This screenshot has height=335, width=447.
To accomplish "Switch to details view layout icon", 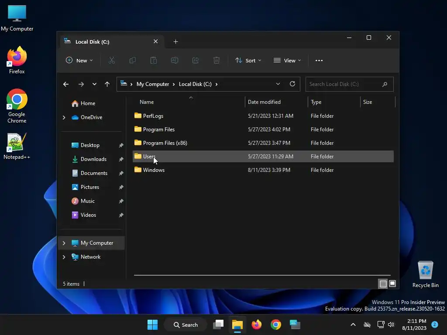I will [383, 284].
